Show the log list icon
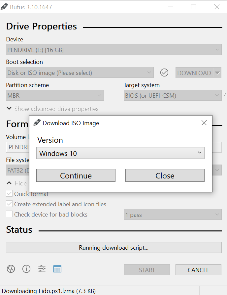Screen dimensions: 227x295 [57, 269]
